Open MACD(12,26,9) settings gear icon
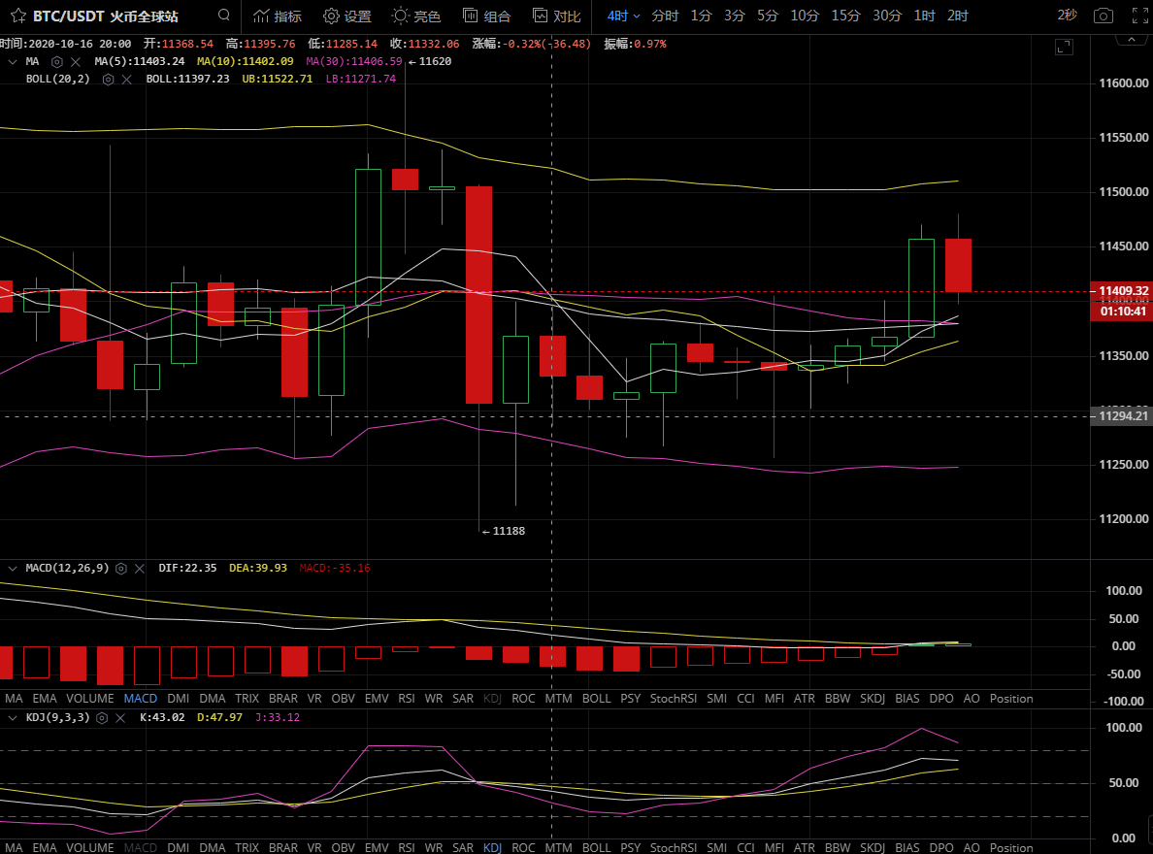 point(119,568)
